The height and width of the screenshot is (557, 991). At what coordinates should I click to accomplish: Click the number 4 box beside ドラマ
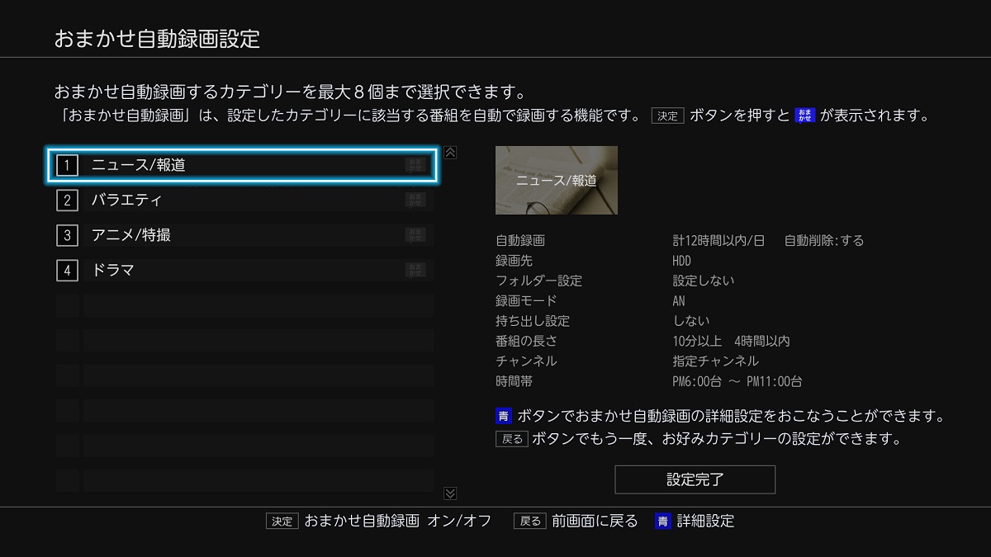[67, 270]
